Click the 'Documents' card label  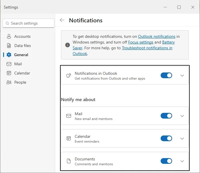[85, 159]
